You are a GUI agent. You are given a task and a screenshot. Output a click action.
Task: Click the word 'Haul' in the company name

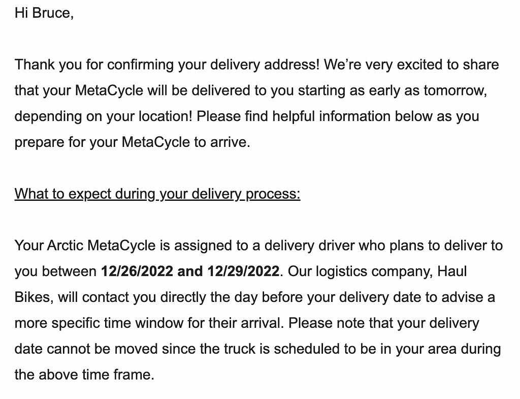(x=452, y=271)
